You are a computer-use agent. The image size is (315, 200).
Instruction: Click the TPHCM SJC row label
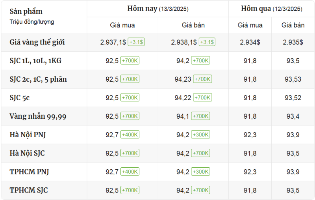pyautogui.click(x=29, y=191)
